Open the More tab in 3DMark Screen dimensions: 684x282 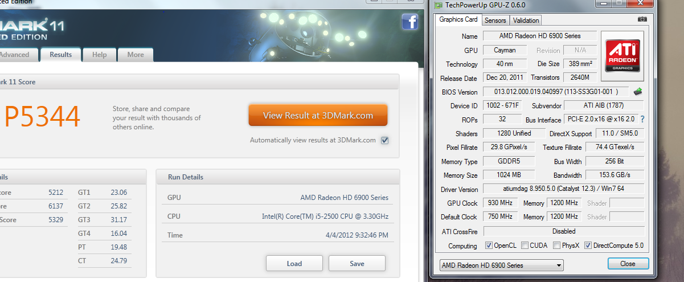click(136, 55)
